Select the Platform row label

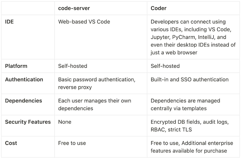click(16, 66)
